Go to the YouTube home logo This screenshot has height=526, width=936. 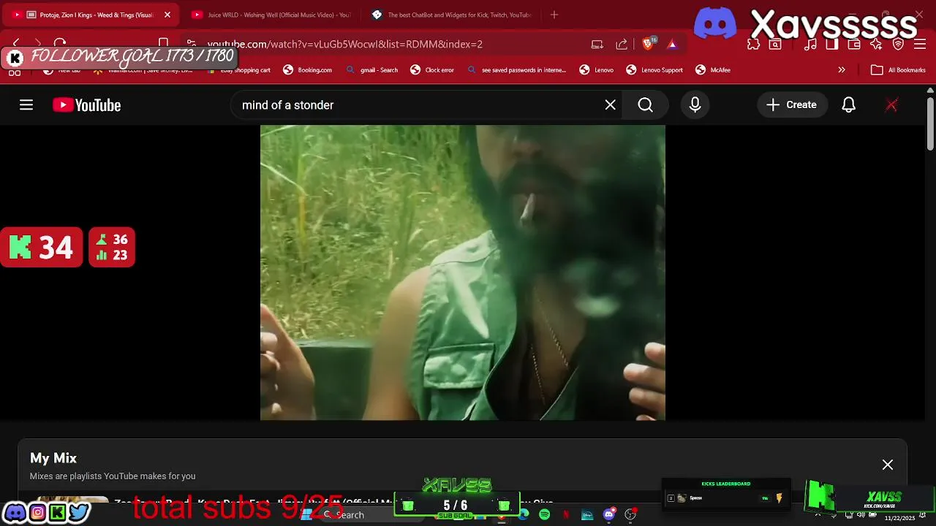pyautogui.click(x=86, y=105)
